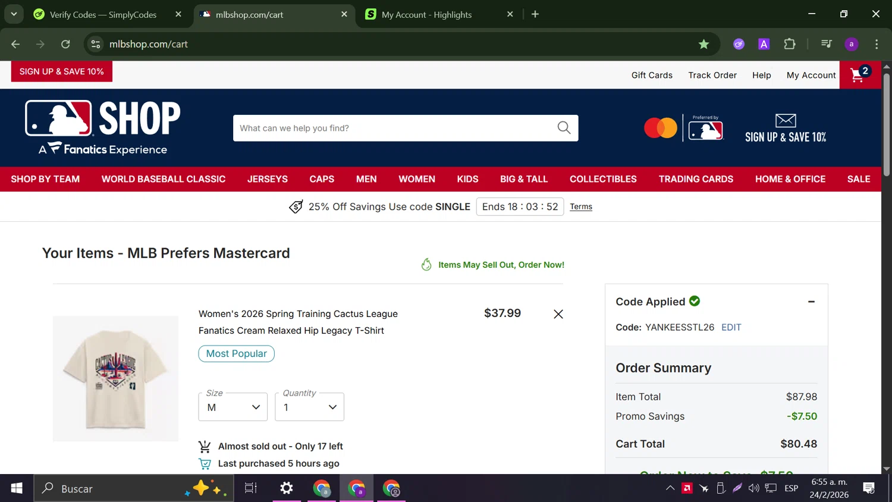
Task: Open the Men menu item
Action: click(x=366, y=179)
